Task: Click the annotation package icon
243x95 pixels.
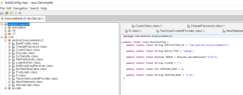Action: [10, 28]
